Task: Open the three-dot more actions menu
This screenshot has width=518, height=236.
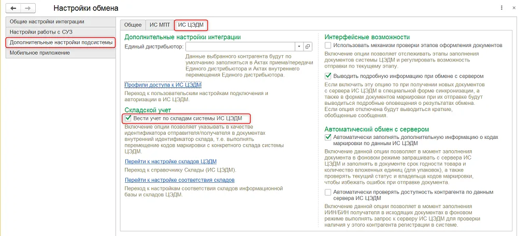Action: (502, 7)
